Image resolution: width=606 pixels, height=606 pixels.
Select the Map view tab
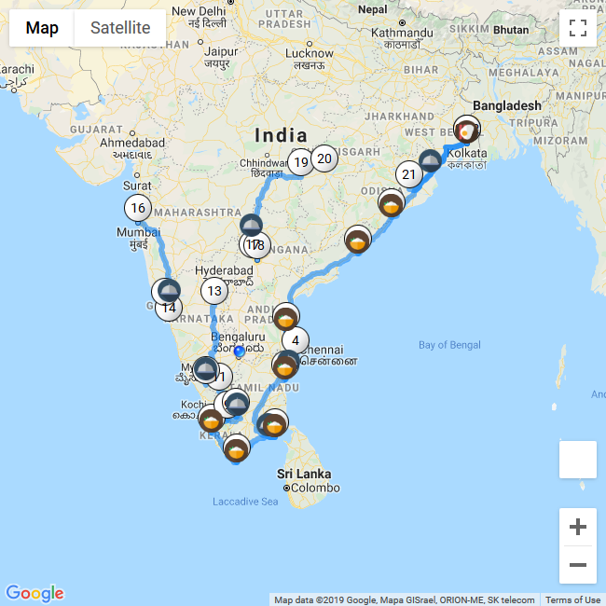click(42, 28)
